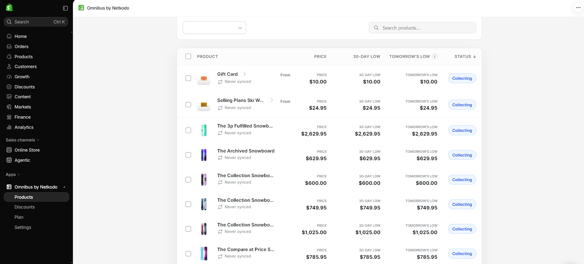Viewport: 584px width, 264px height.
Task: Click the Markets globe icon
Action: click(9, 107)
